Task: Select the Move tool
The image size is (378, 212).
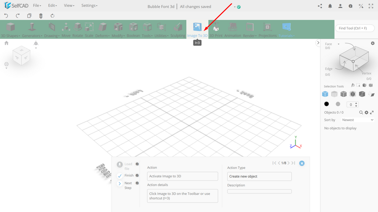Action: tap(66, 29)
